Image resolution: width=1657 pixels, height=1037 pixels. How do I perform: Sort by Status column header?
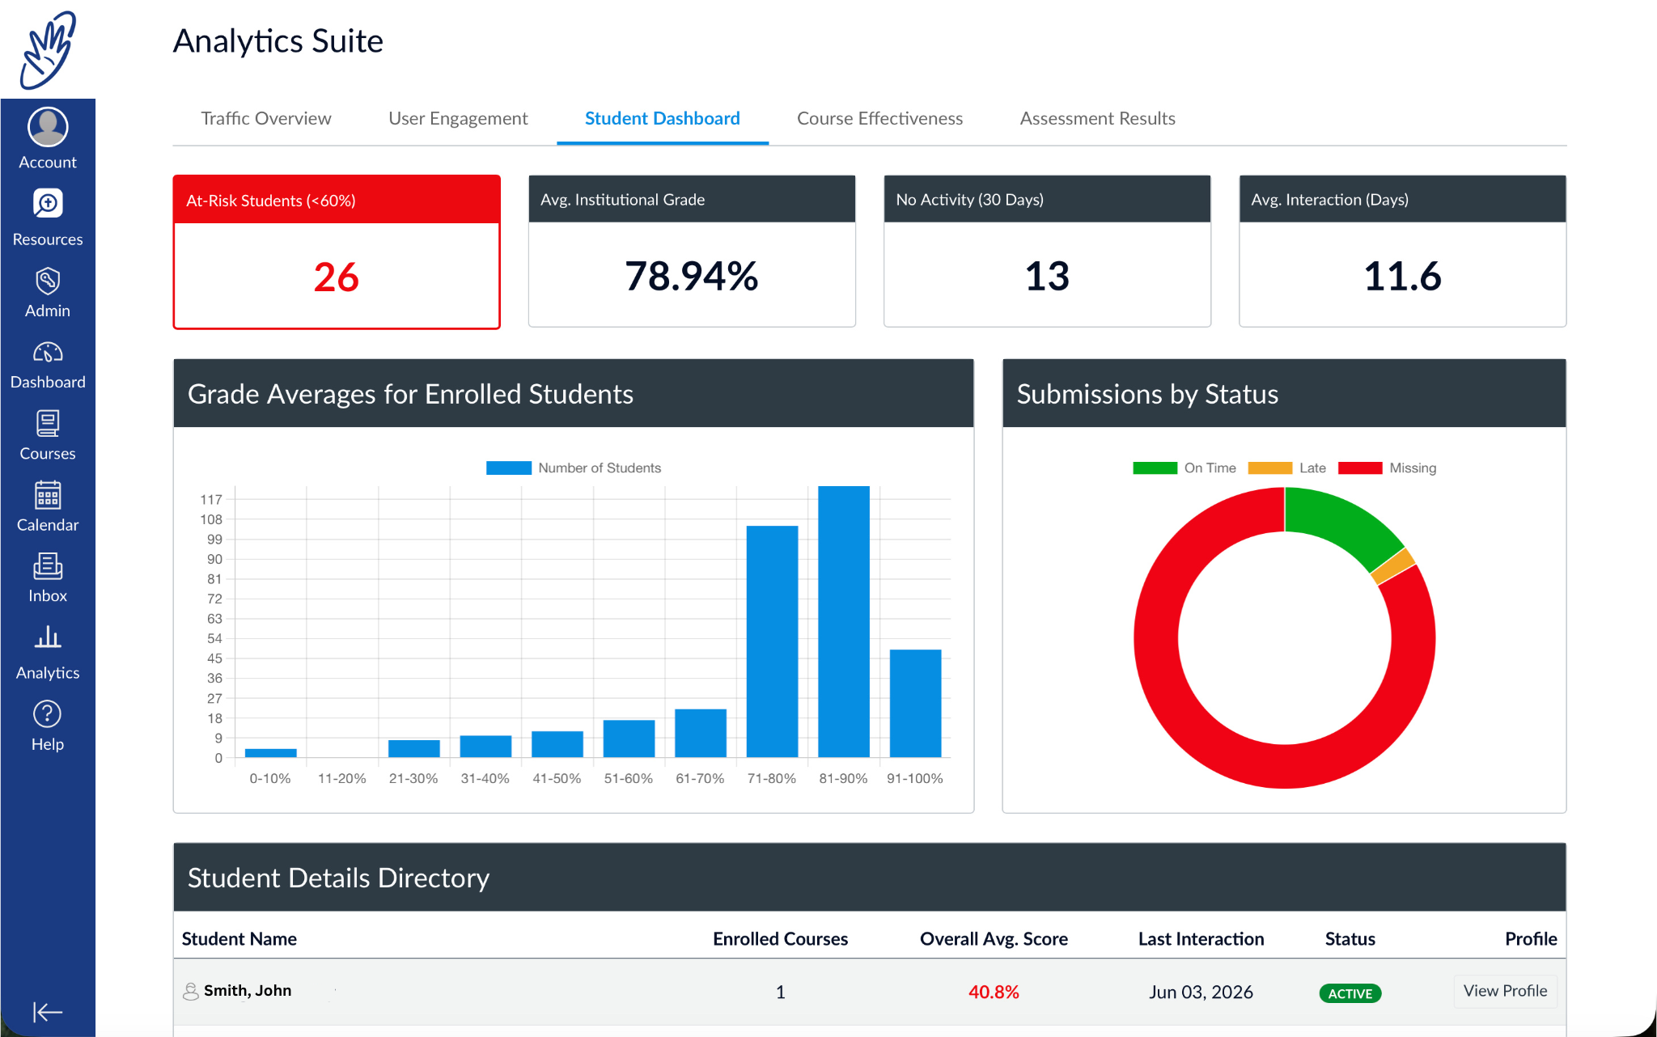1350,938
